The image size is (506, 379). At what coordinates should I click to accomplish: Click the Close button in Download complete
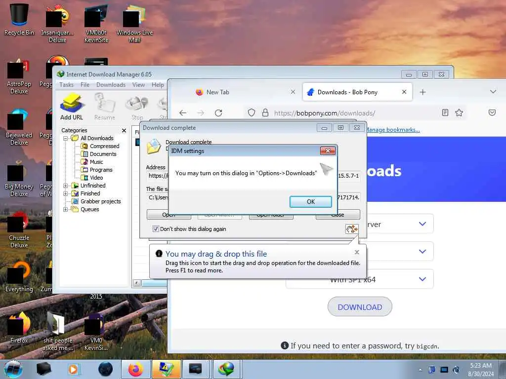pyautogui.click(x=337, y=215)
